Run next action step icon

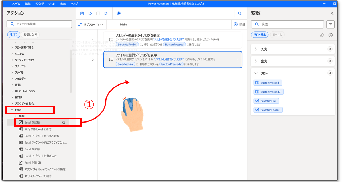(x=106, y=13)
